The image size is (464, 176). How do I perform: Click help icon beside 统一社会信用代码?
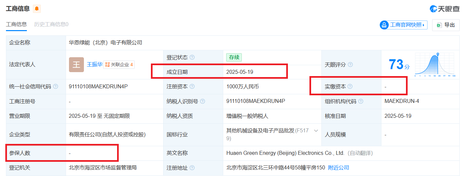(55, 86)
